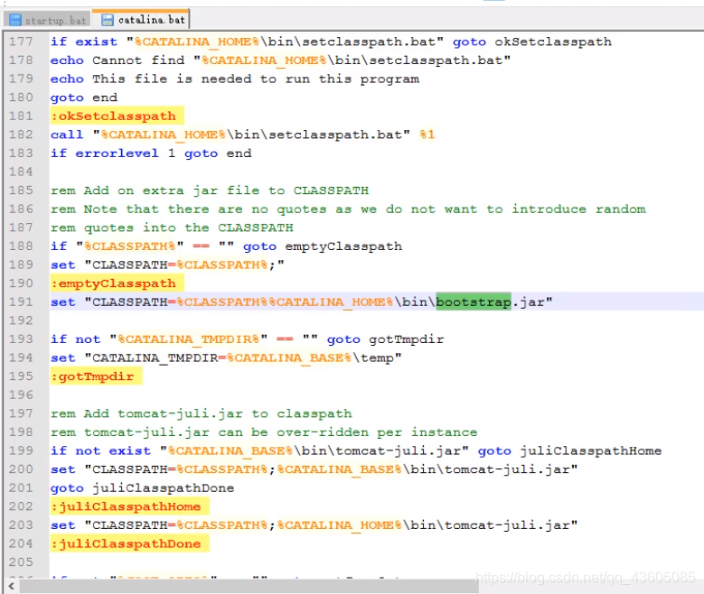Click the word 'introduce' on line 186
The image size is (704, 594).
(549, 209)
